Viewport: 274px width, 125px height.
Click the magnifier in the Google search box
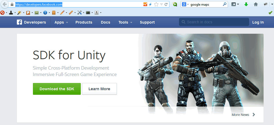click(224, 4)
